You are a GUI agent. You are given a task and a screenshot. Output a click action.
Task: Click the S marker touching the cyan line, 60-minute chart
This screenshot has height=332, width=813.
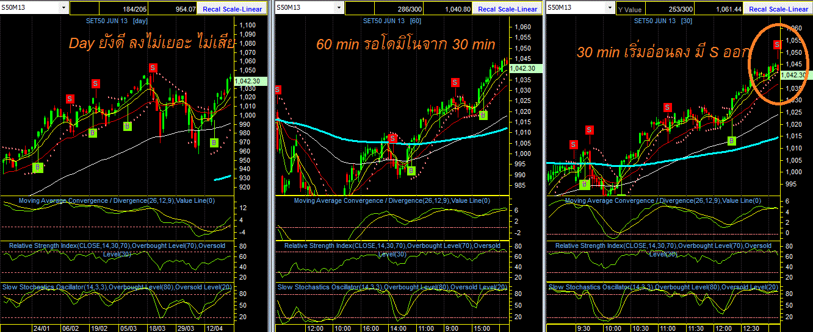[x=392, y=138]
